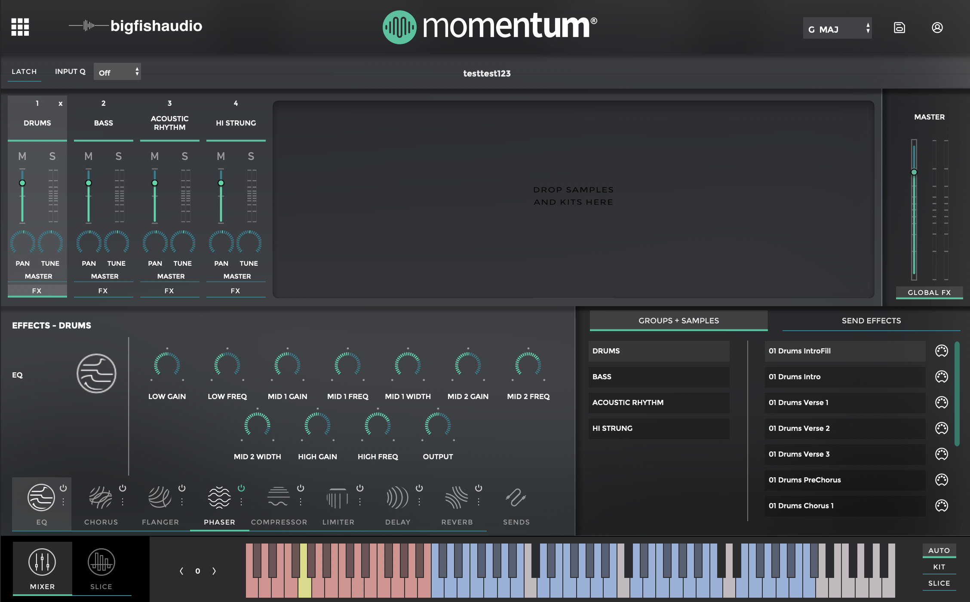The height and width of the screenshot is (602, 970).
Task: Click the Slice view icon
Action: pos(101,562)
